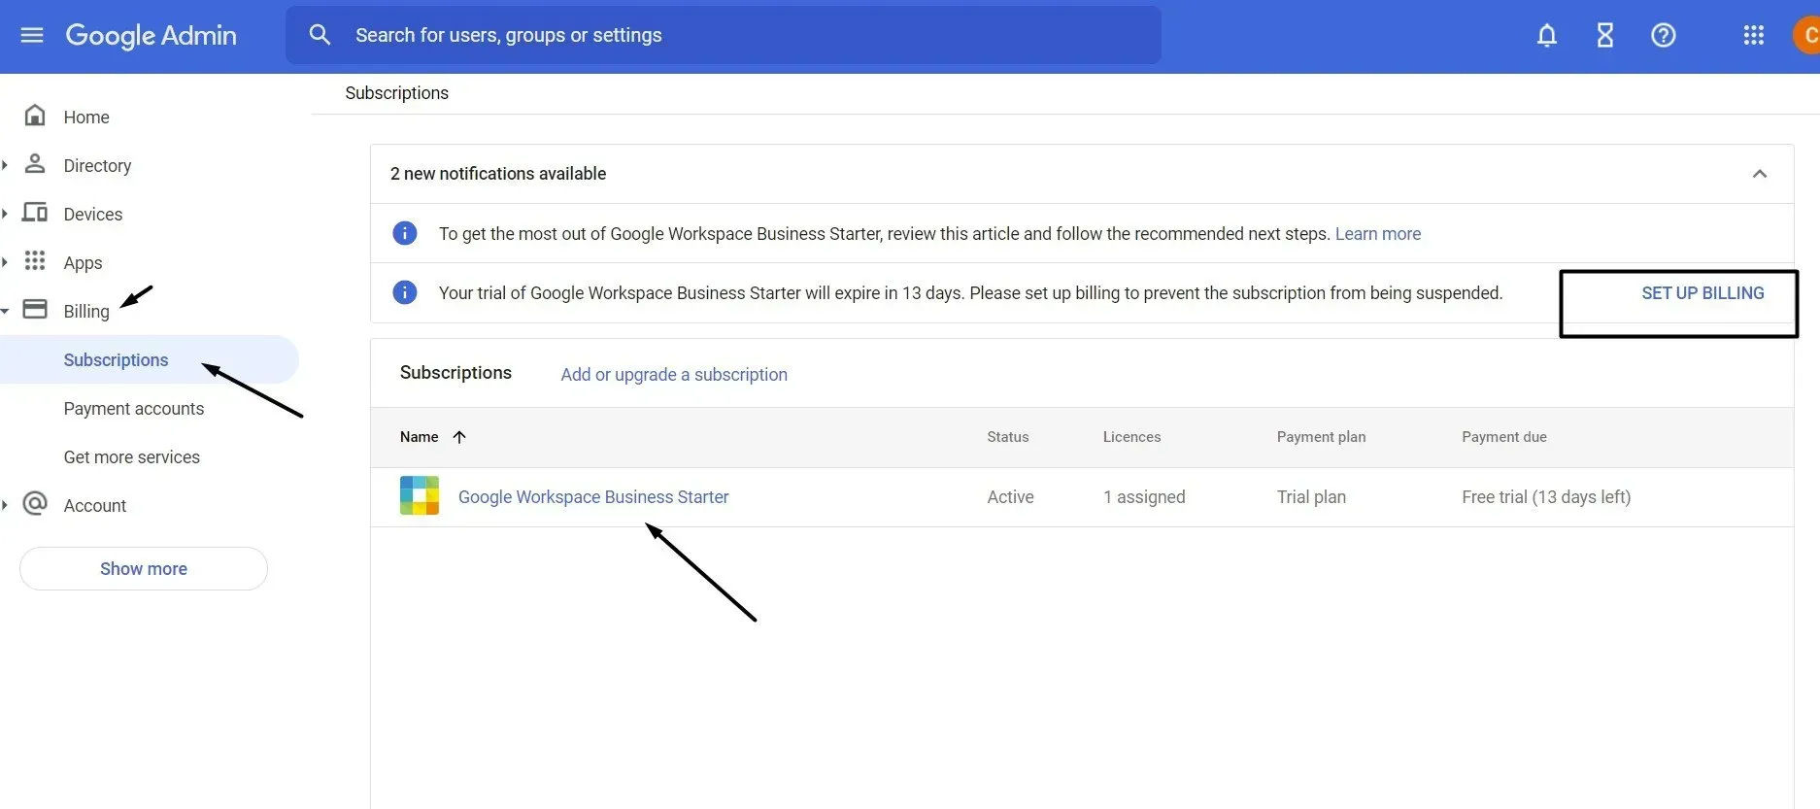Focus the search users, groups or settings field

click(x=724, y=35)
